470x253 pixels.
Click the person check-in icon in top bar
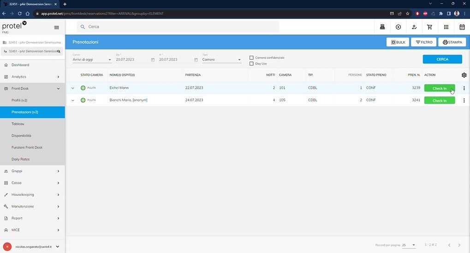coord(414,27)
